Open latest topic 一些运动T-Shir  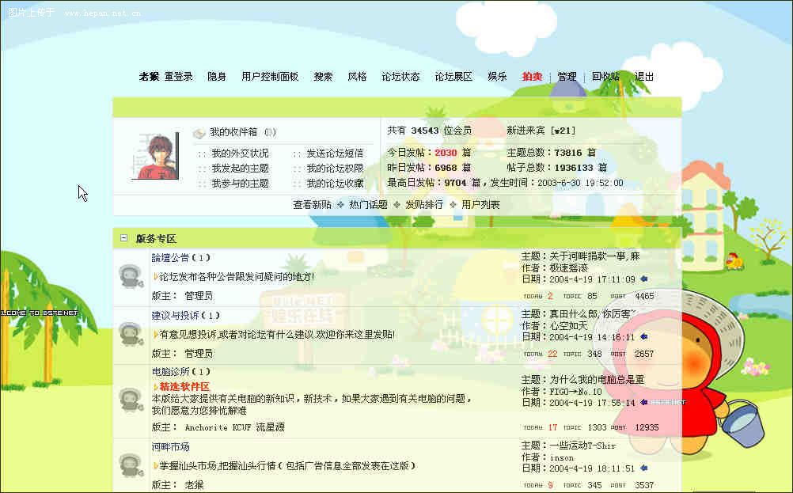(x=582, y=446)
